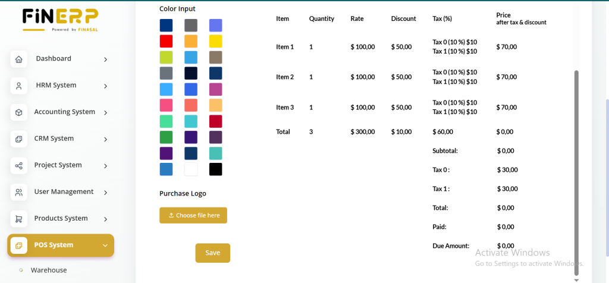Click the User Management users icon

click(18, 192)
